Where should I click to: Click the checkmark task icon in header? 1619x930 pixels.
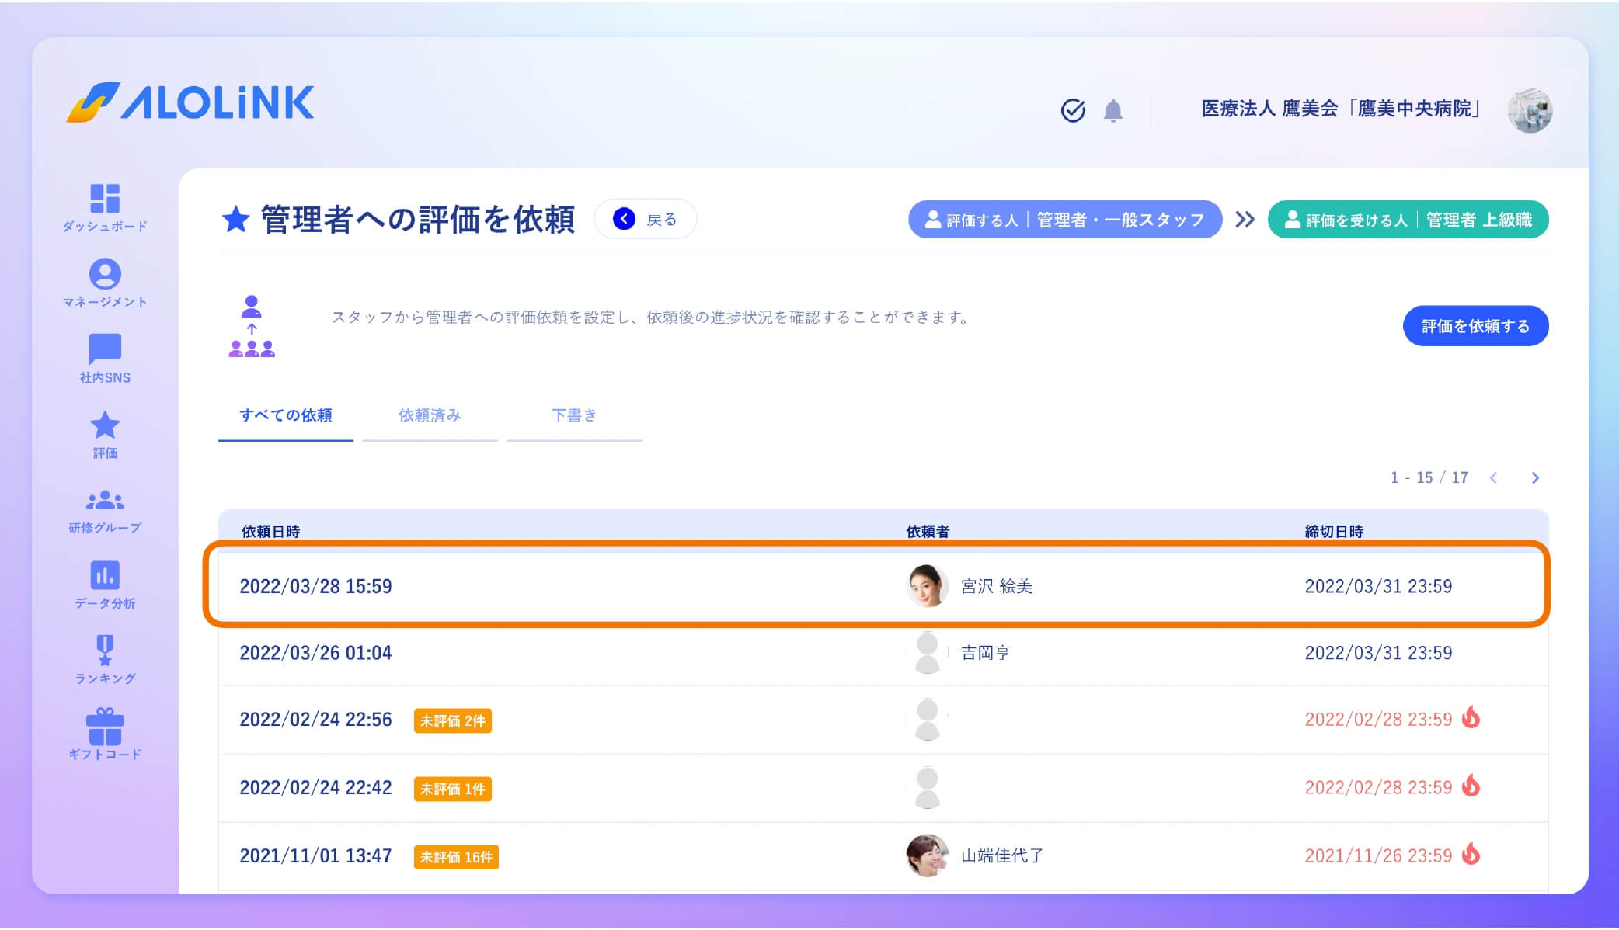[1073, 110]
